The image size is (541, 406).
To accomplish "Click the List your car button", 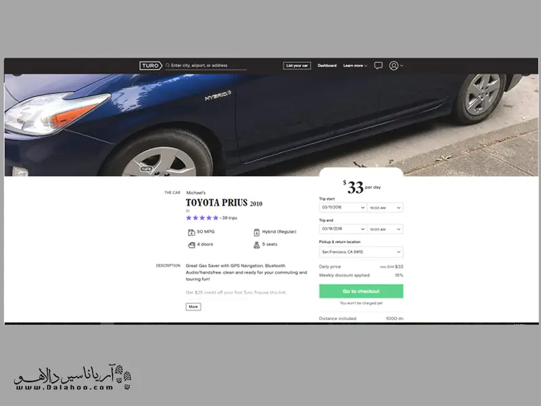I will [297, 66].
